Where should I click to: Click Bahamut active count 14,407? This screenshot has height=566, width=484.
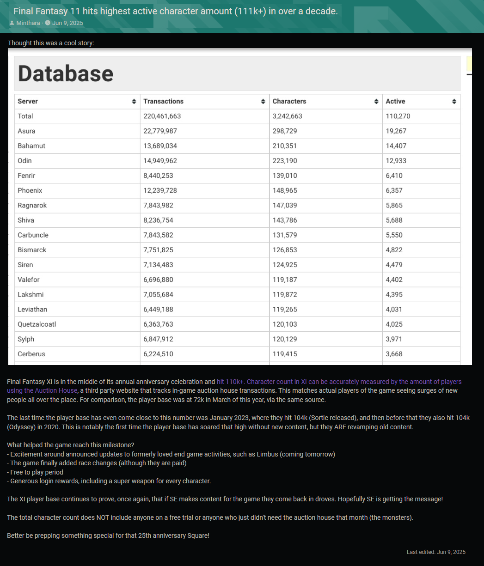[x=396, y=146]
